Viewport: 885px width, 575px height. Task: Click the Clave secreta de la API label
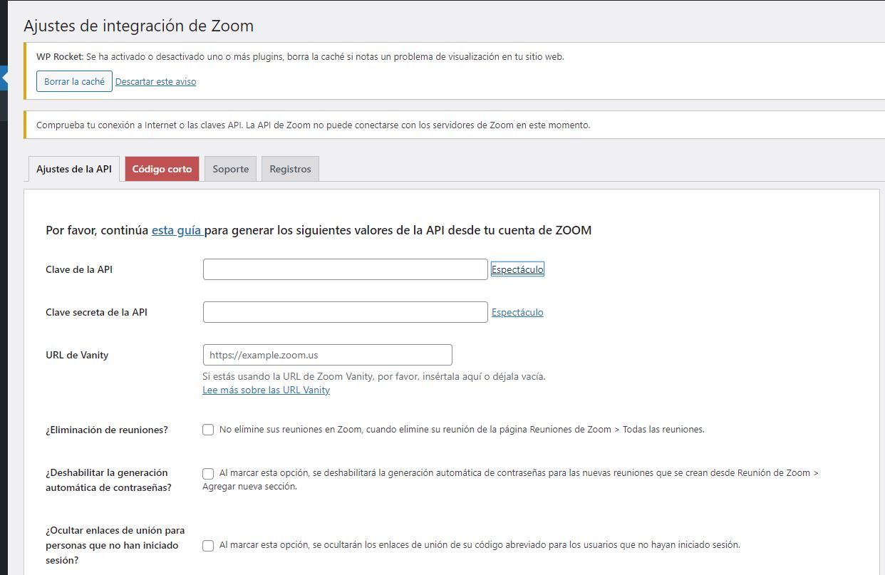96,312
